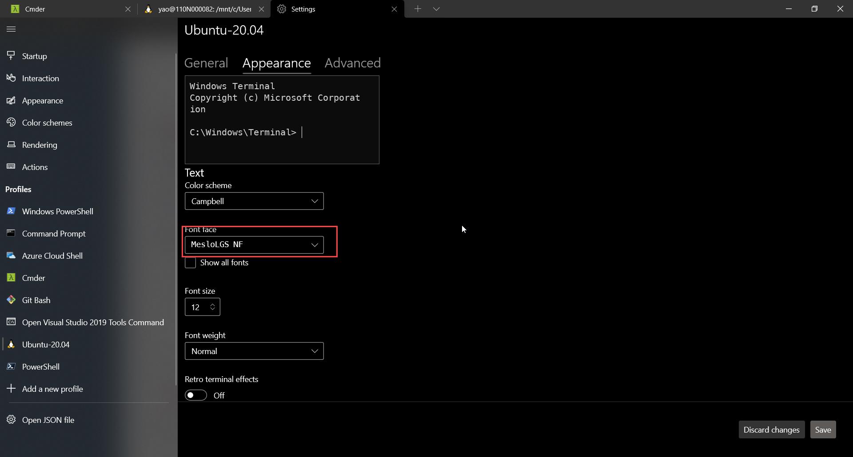The image size is (853, 457).
Task: Switch to the General tab
Action: click(x=206, y=63)
